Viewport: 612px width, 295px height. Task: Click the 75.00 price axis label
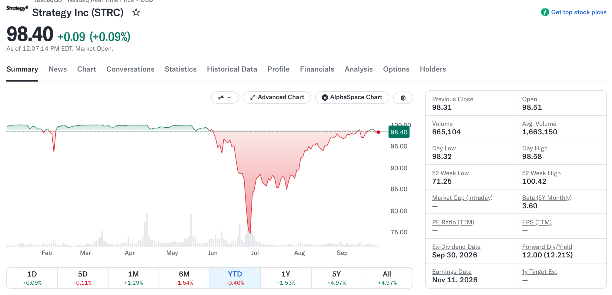[399, 232]
